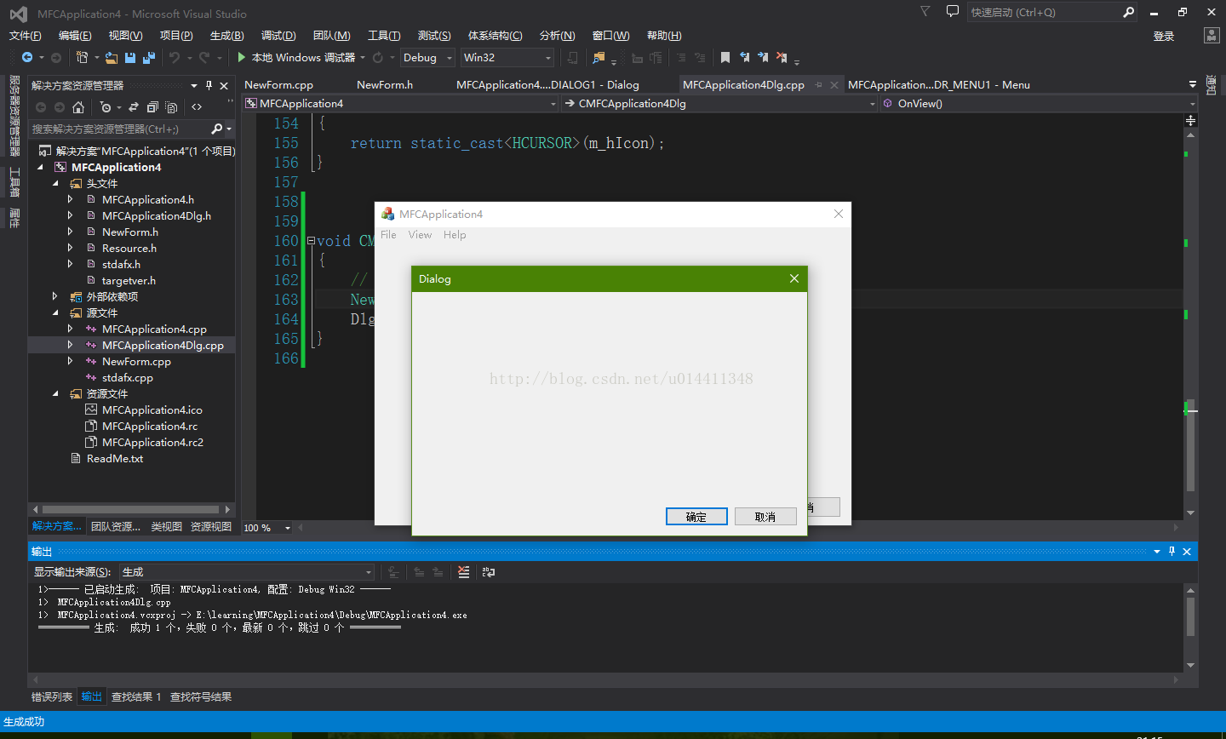Click the 取消 button in Dialog
The height and width of the screenshot is (739, 1226).
pyautogui.click(x=765, y=517)
